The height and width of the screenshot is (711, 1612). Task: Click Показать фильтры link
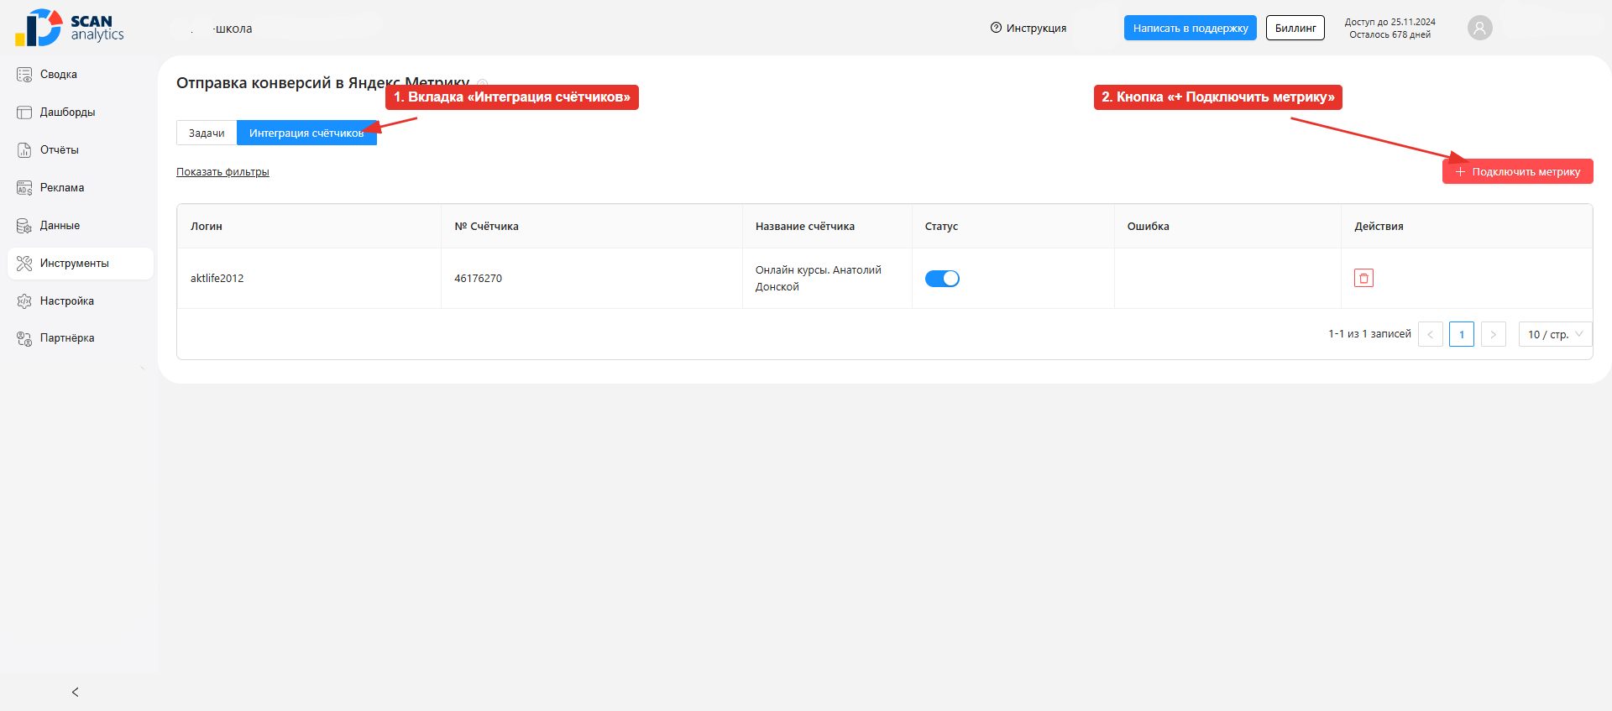[x=222, y=171]
